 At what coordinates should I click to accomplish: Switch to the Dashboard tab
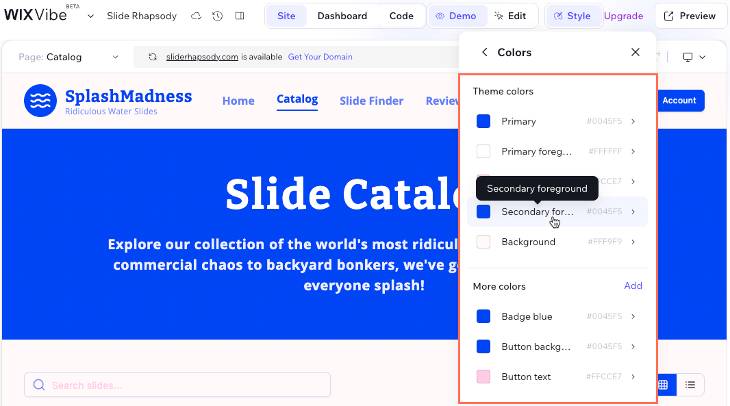click(x=342, y=16)
